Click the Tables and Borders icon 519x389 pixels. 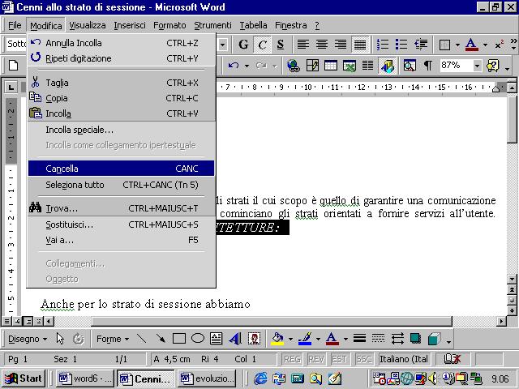point(312,66)
